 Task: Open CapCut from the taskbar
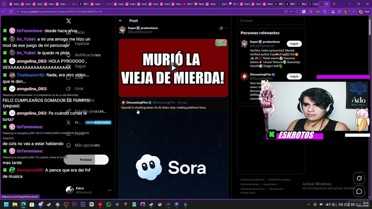pos(92,205)
